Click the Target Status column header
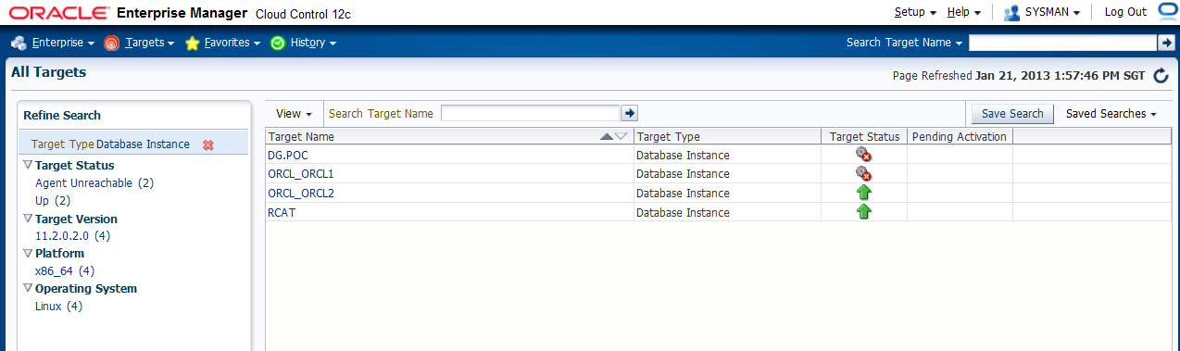 (864, 136)
